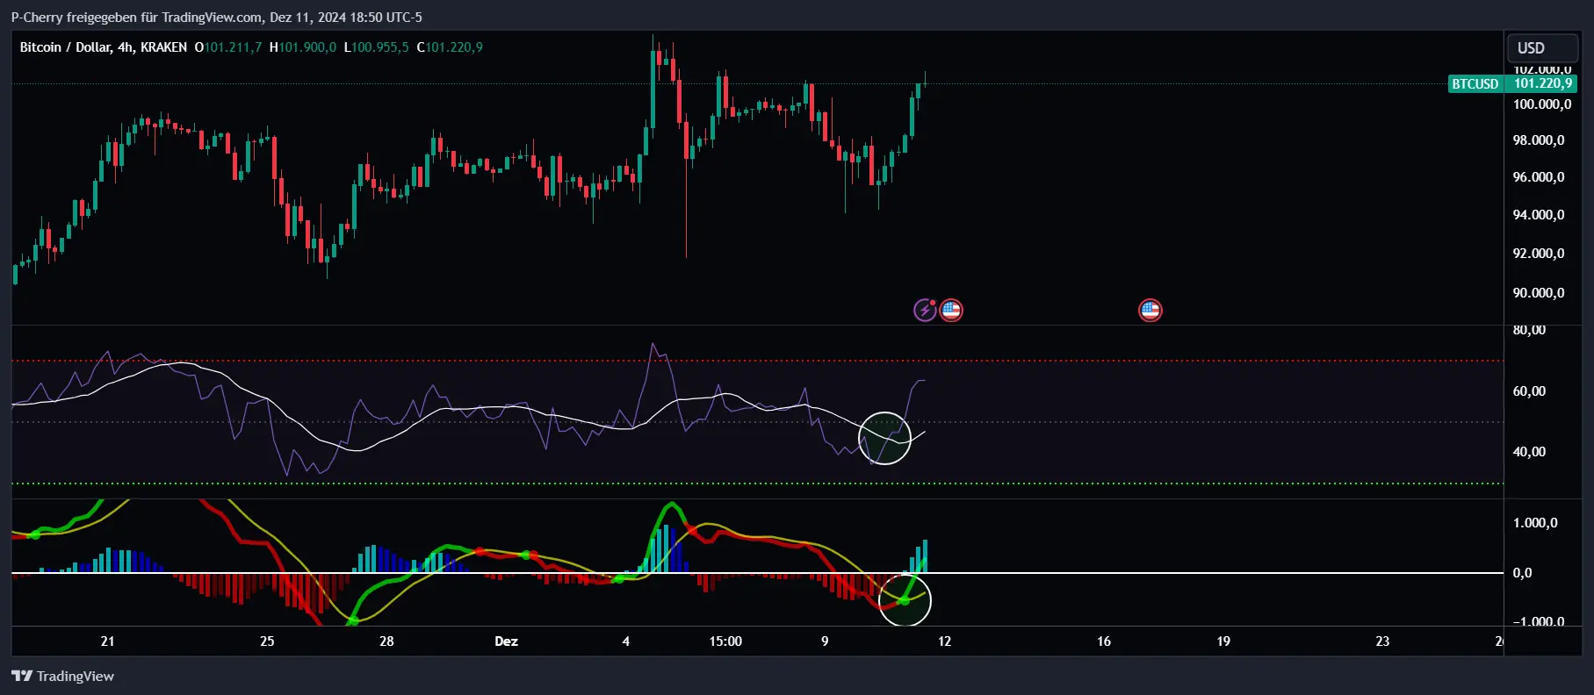Click the 92.000,0 price axis label
The width and height of the screenshot is (1594, 695).
tap(1539, 254)
